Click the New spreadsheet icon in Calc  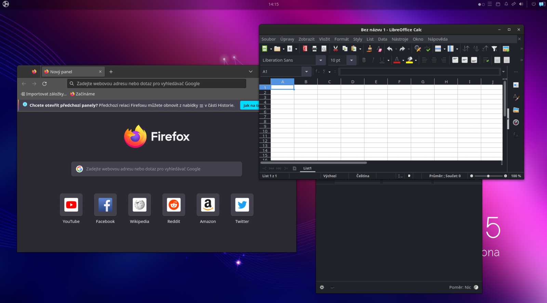coord(265,49)
